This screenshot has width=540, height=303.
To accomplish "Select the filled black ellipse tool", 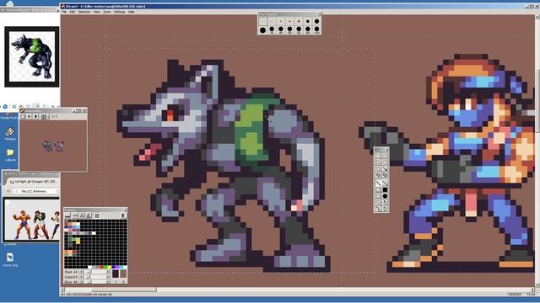I will pyautogui.click(x=385, y=196).
